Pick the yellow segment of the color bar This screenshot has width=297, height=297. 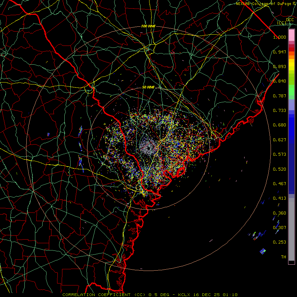coord(291,65)
